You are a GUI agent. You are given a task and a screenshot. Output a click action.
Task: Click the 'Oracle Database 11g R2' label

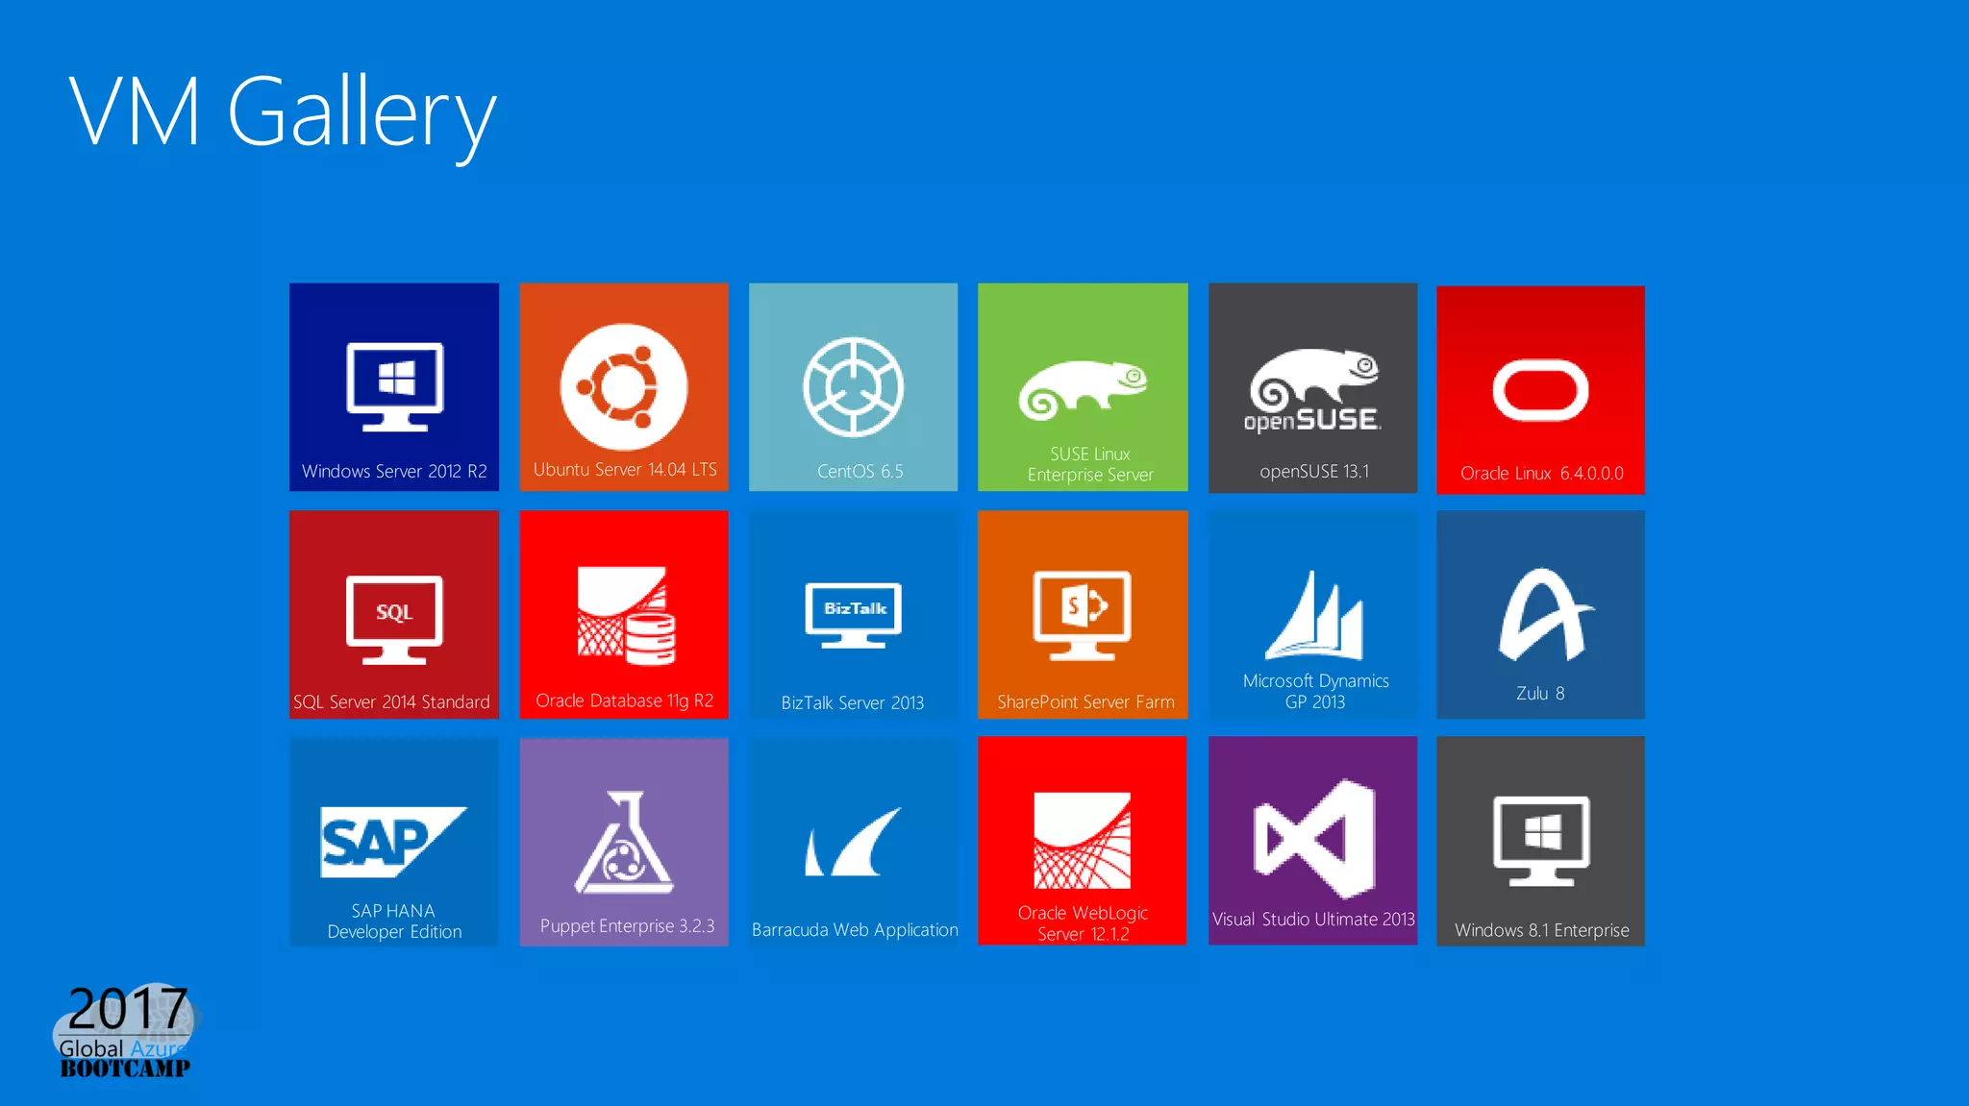[x=625, y=700]
